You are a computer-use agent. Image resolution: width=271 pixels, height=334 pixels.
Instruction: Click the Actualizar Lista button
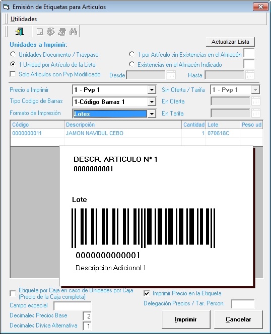pos(230,42)
